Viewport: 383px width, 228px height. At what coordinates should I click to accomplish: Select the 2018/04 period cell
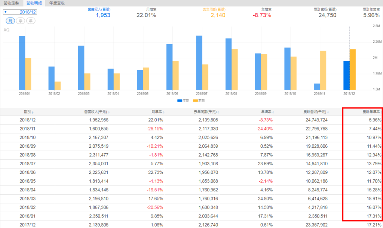point(28,190)
